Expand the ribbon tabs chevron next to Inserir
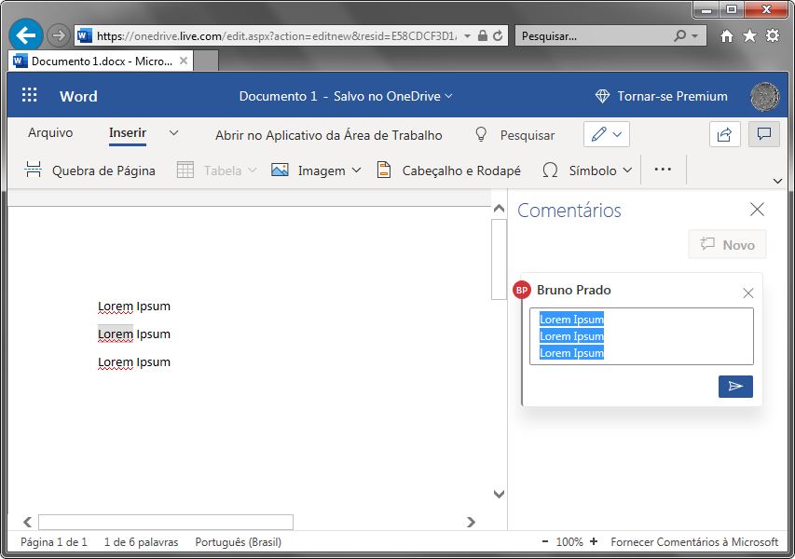795x559 pixels. pyautogui.click(x=173, y=133)
